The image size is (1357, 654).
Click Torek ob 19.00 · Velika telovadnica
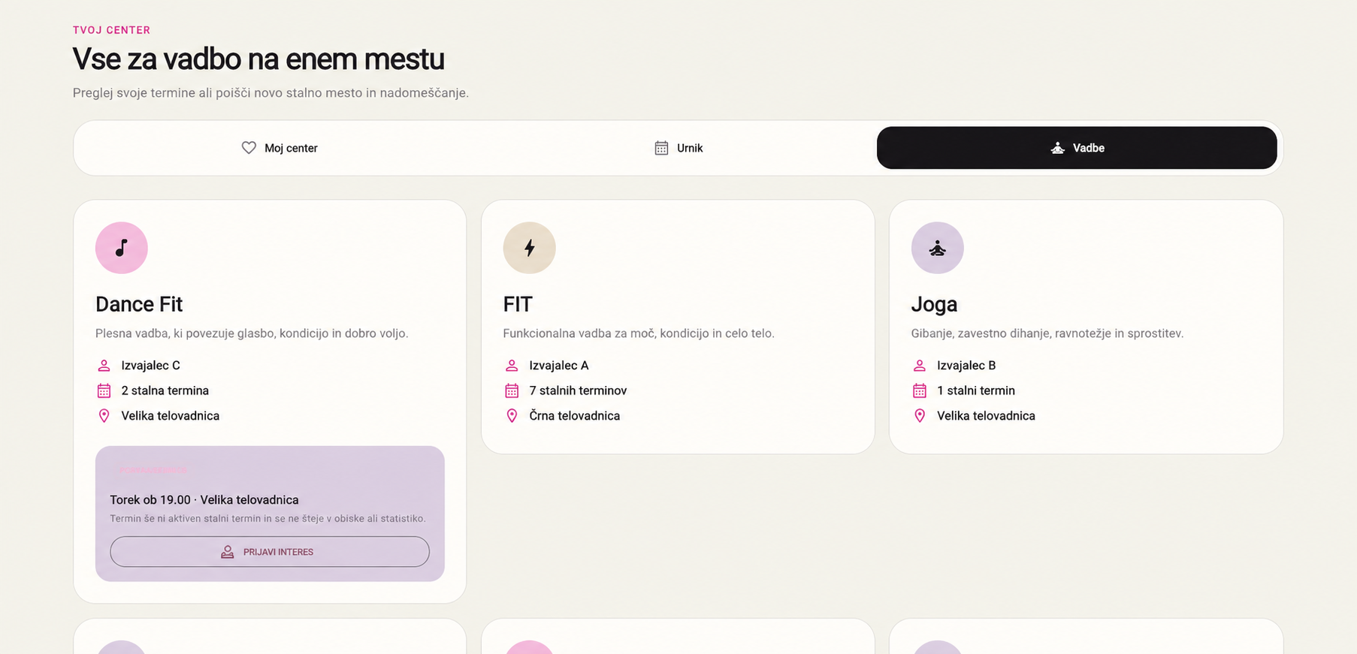[x=204, y=500]
